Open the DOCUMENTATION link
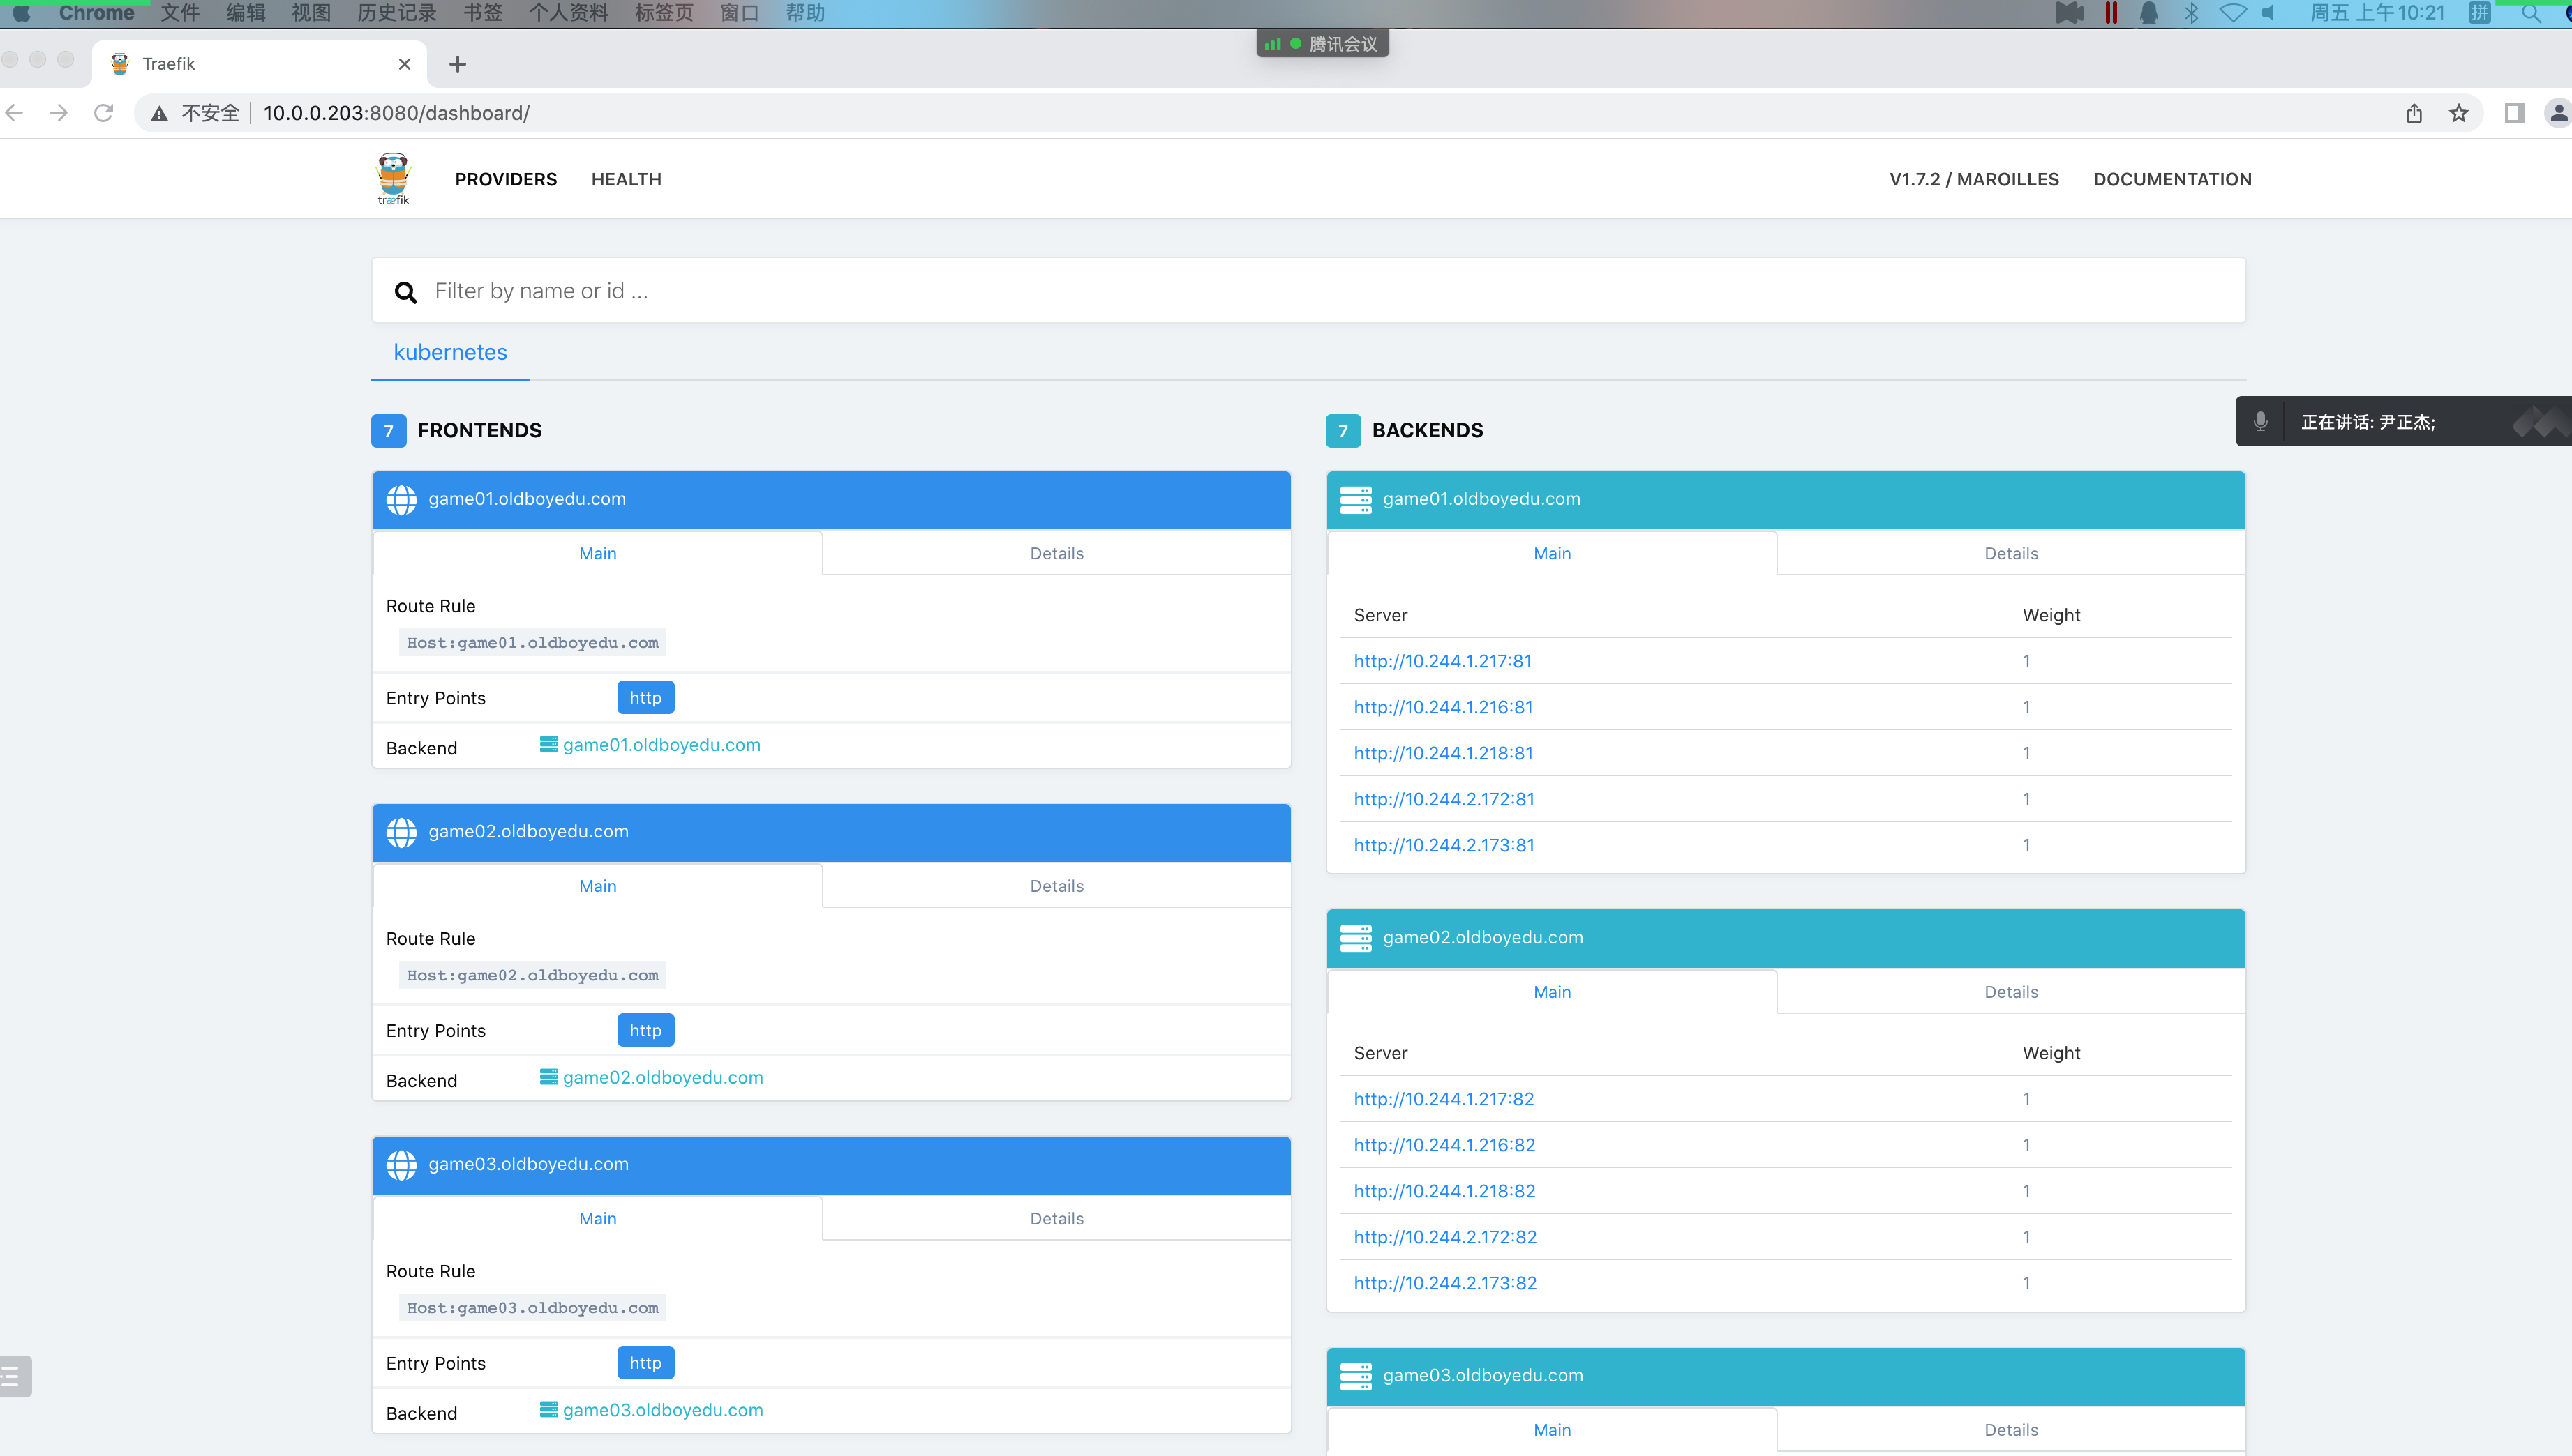 (x=2172, y=179)
